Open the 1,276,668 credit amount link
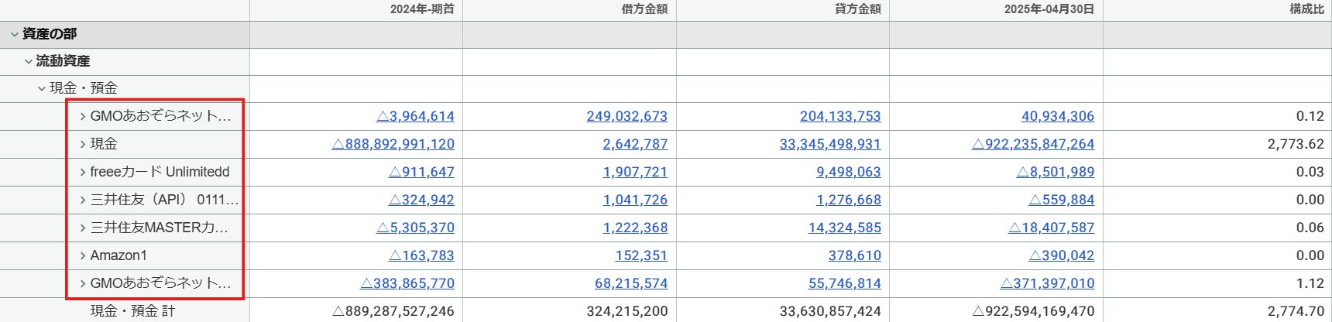The image size is (1332, 322). (849, 200)
